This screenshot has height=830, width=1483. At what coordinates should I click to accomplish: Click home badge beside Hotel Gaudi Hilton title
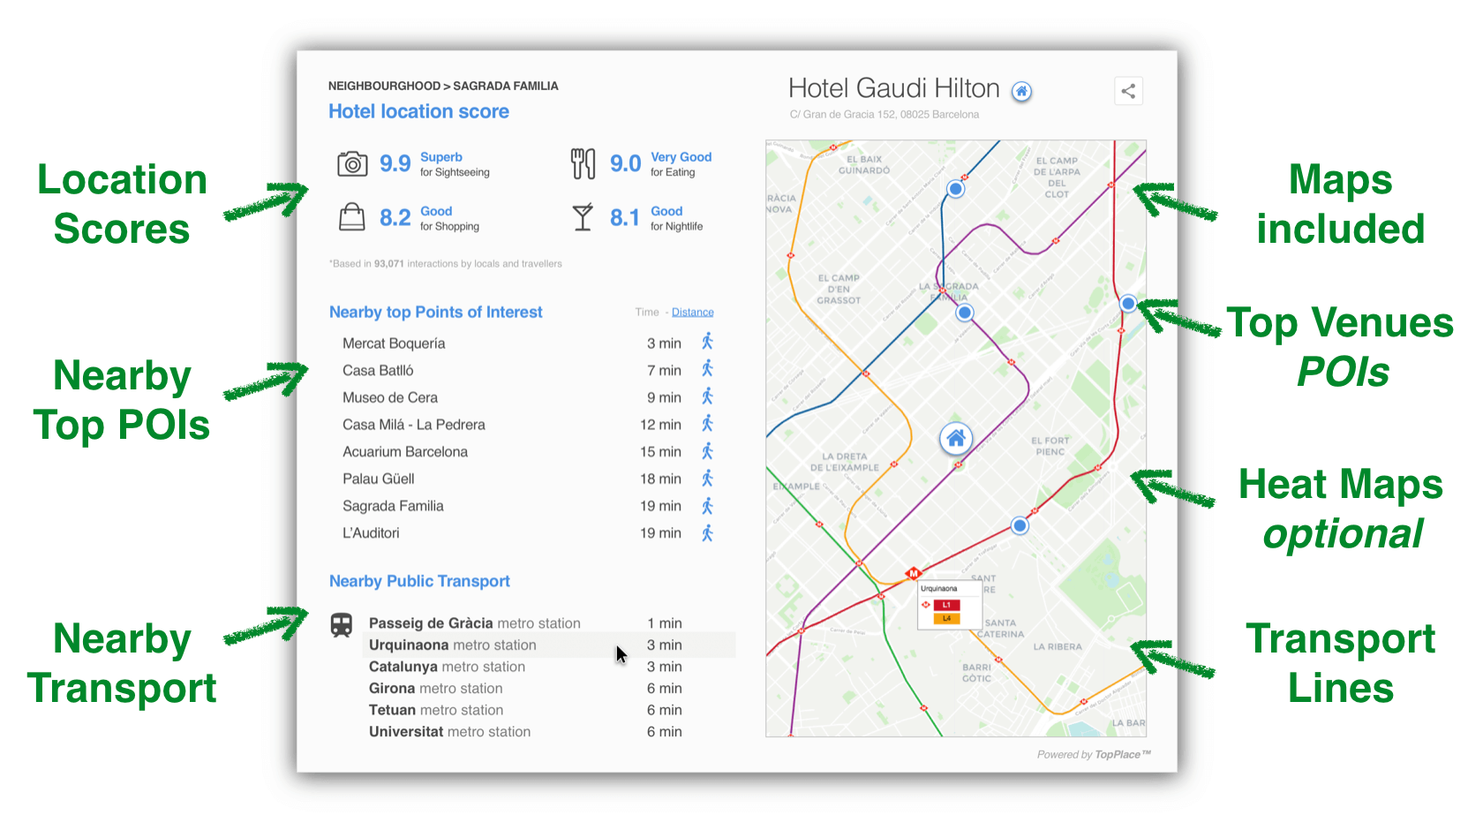[1021, 91]
